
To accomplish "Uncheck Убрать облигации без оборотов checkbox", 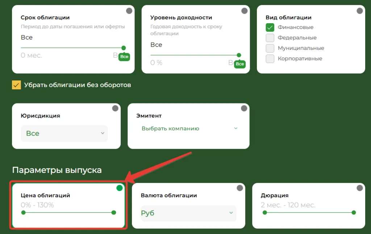I will click(16, 85).
